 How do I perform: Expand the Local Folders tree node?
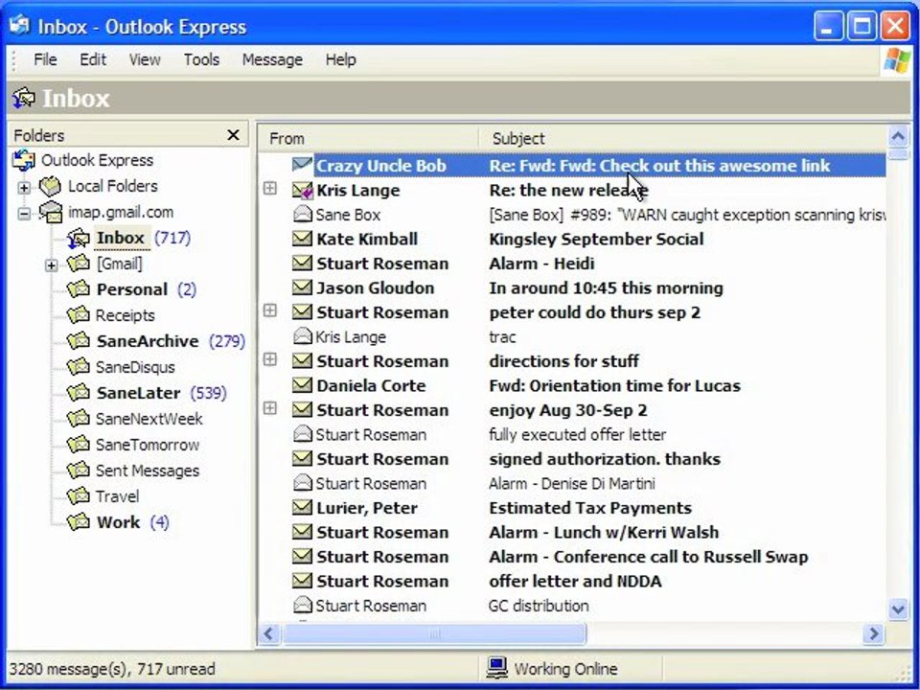(x=24, y=188)
